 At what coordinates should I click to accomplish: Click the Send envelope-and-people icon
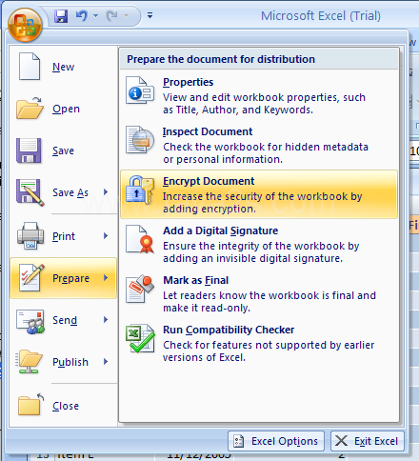30,321
